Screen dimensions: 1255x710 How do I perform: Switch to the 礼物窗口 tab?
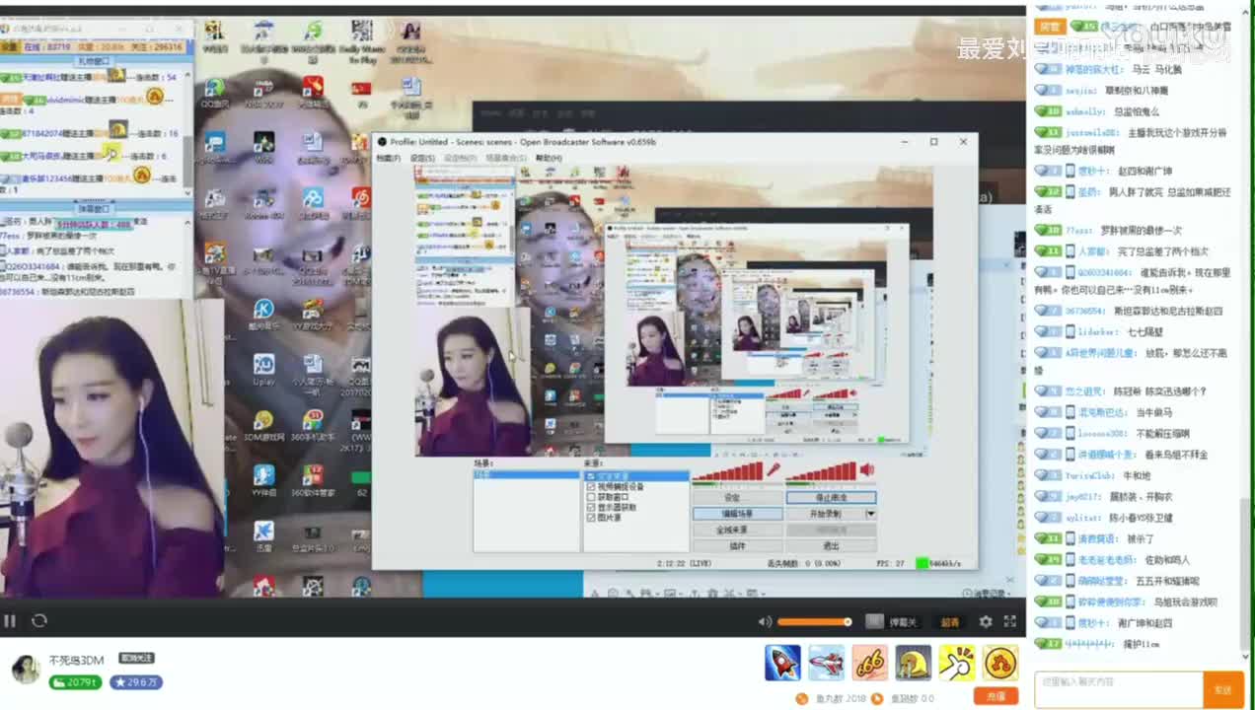point(95,61)
